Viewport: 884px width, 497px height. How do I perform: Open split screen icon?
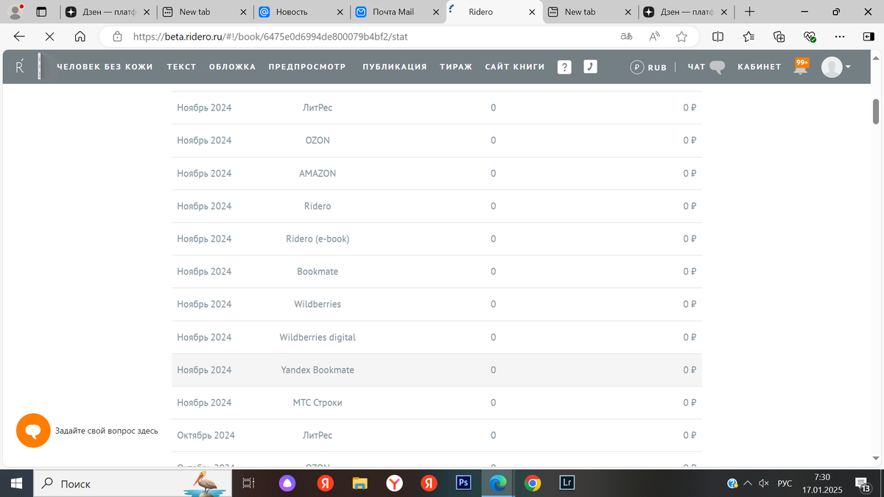(718, 36)
